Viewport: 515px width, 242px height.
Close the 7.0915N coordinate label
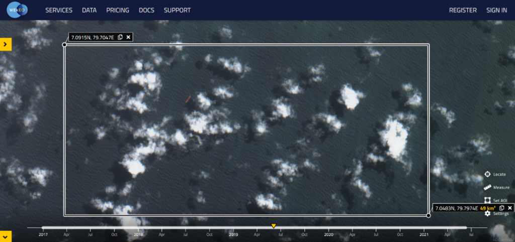pos(128,37)
